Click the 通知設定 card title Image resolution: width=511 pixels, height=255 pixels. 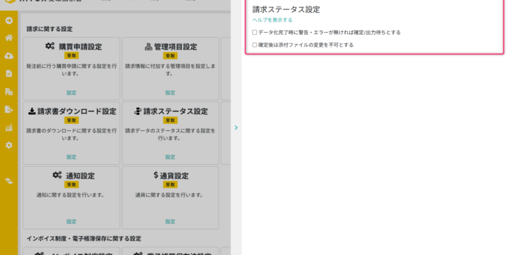[x=80, y=176]
